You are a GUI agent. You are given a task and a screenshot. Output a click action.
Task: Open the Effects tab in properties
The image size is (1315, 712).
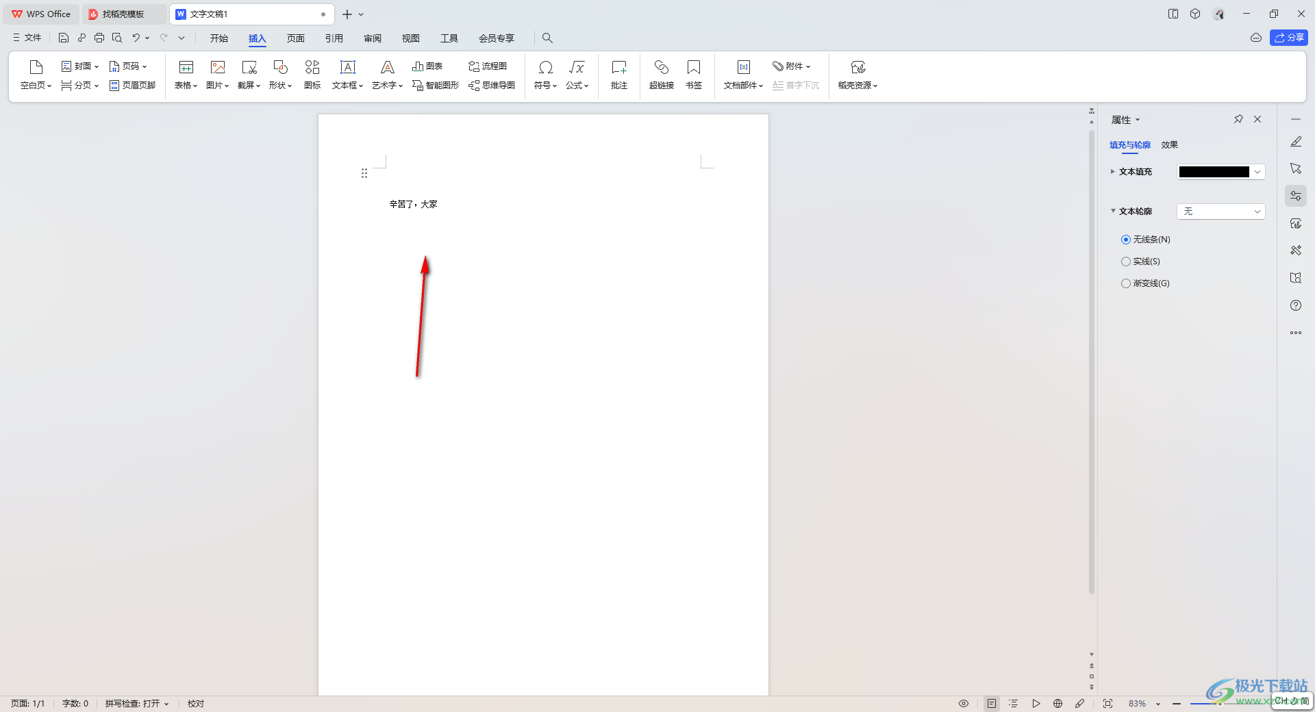tap(1170, 145)
